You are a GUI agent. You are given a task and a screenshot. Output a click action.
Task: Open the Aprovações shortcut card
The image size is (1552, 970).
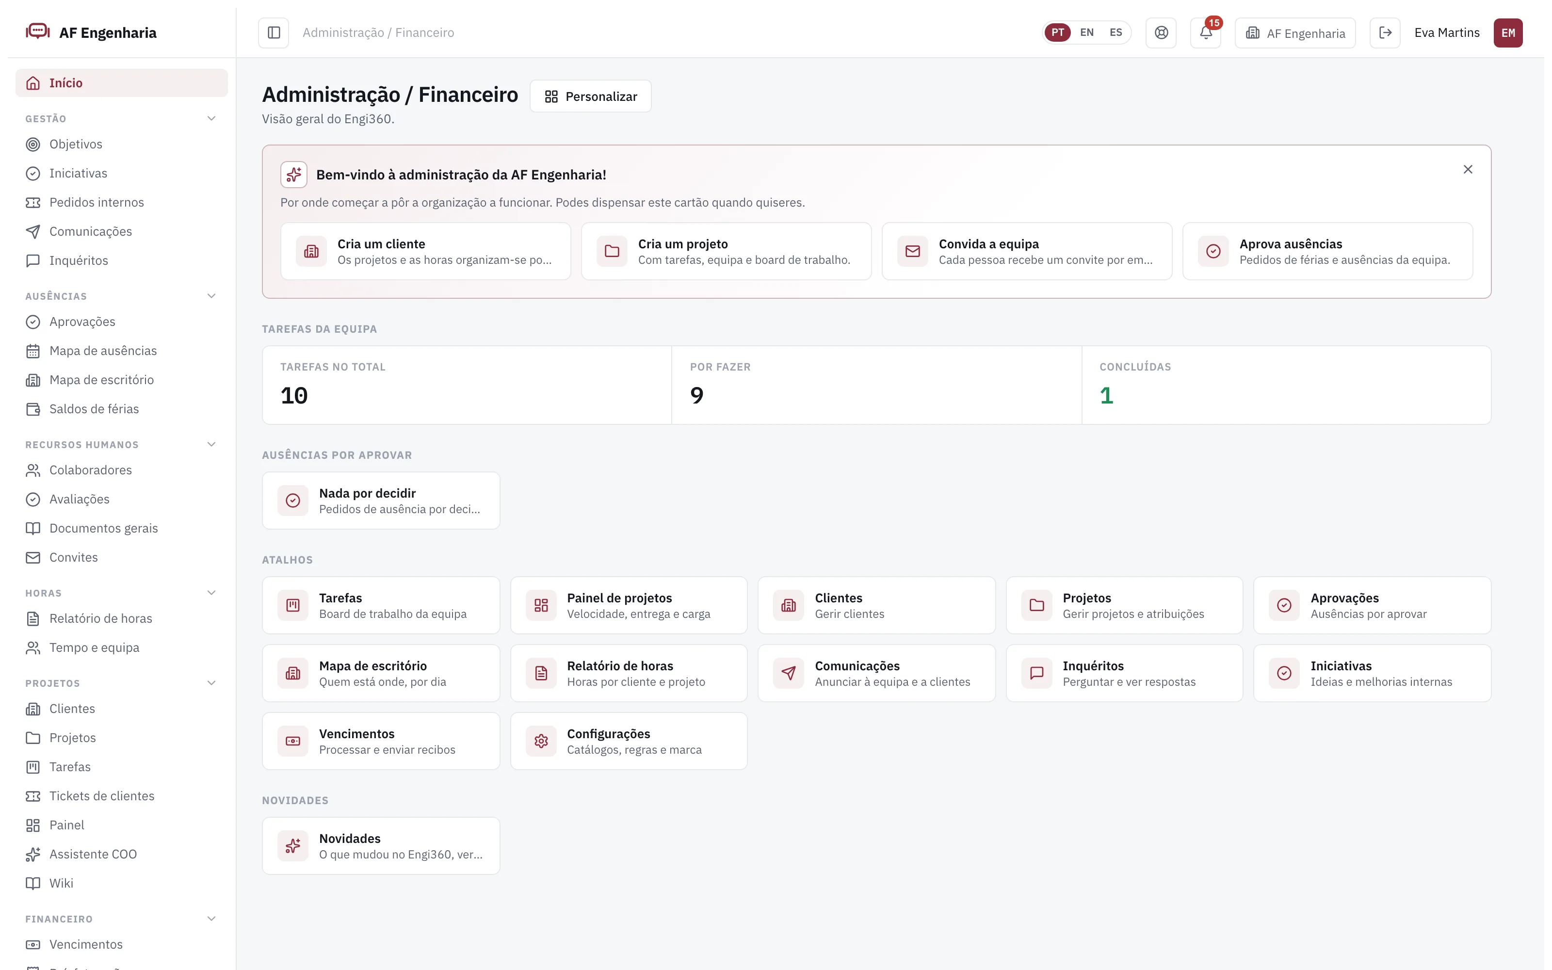coord(1373,605)
